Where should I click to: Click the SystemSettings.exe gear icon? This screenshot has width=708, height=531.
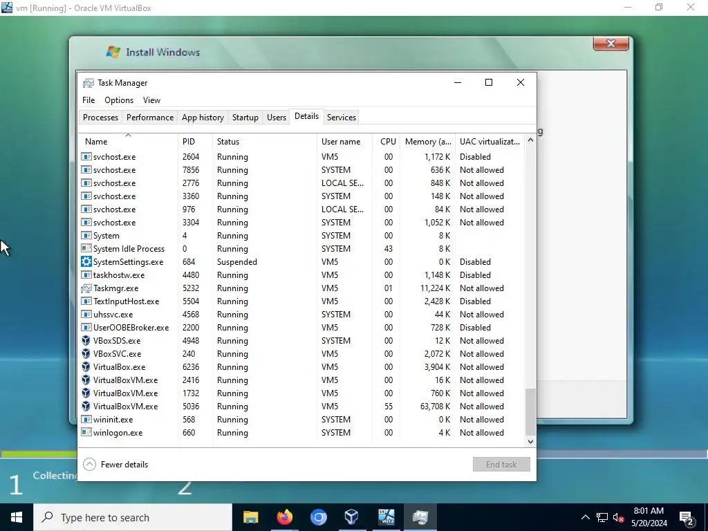[x=86, y=261]
